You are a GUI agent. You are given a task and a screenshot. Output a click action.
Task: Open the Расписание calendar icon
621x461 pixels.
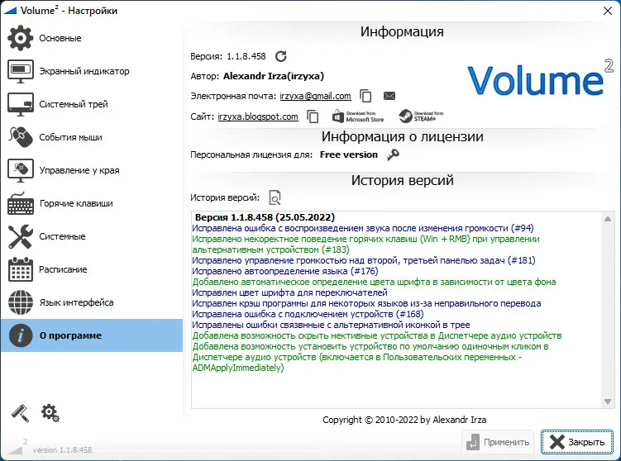click(x=20, y=269)
